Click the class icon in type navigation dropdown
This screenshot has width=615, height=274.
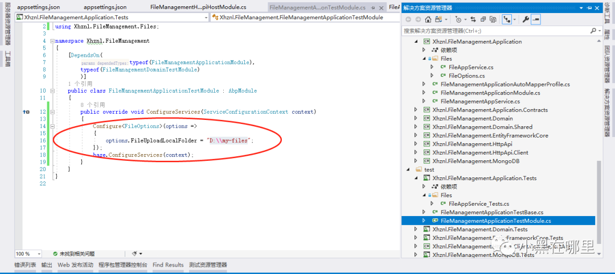(215, 17)
